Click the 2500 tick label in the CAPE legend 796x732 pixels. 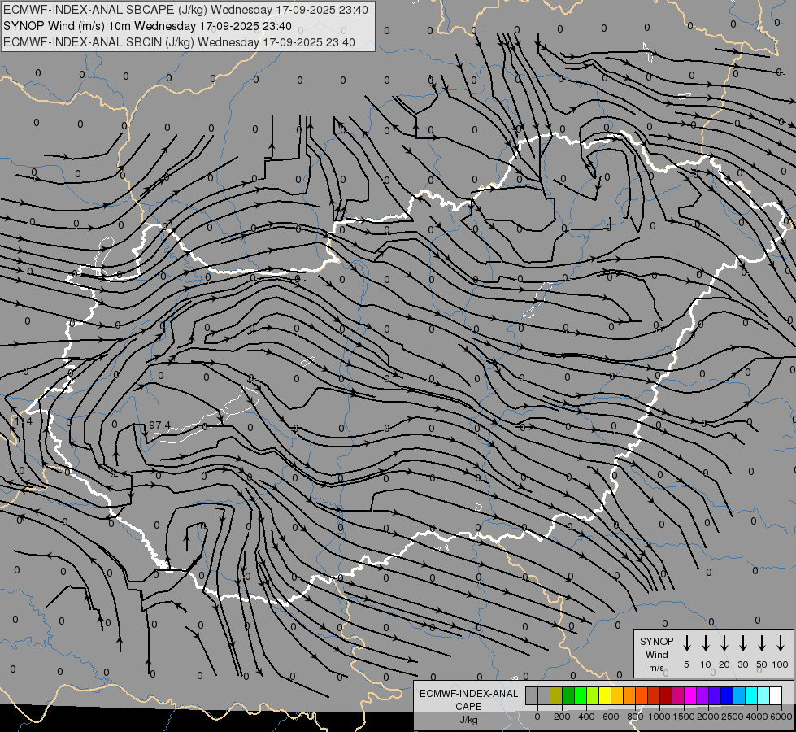(732, 717)
